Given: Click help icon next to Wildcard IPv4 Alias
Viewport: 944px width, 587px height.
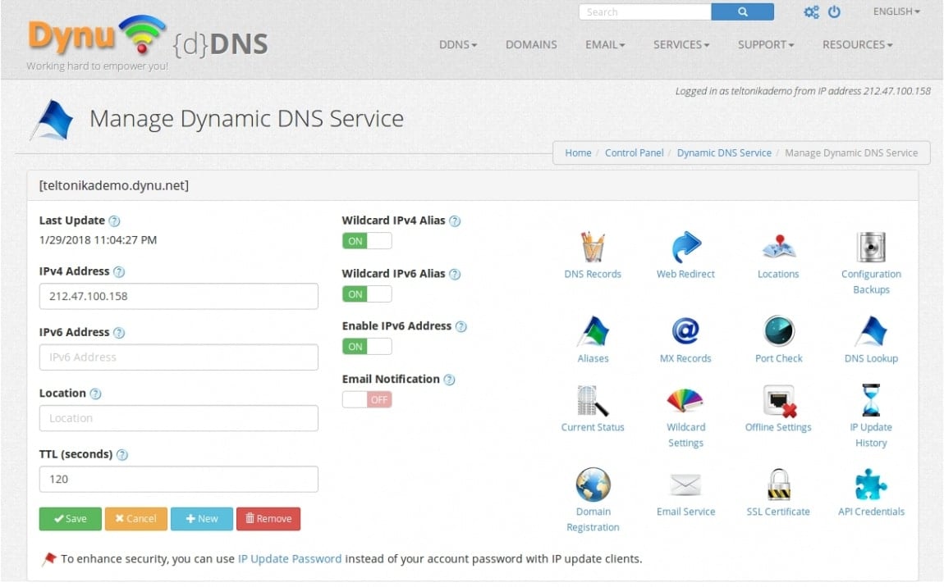Looking at the screenshot, I should click(455, 221).
